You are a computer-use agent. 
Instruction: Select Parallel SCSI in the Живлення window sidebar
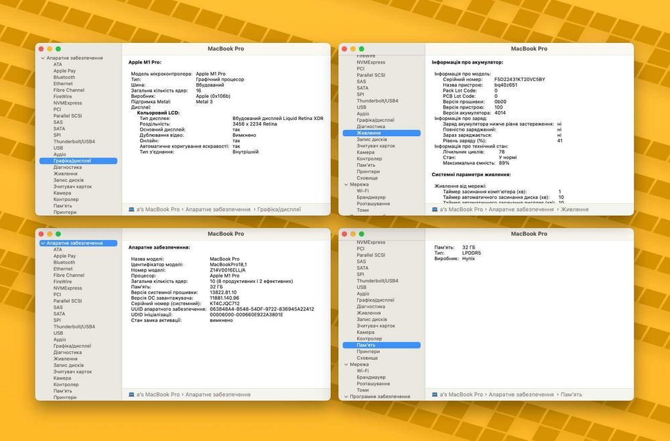coord(371,75)
